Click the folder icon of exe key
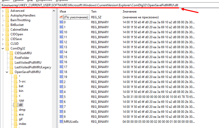Screen dimensions: 219x128 pos(15,114)
